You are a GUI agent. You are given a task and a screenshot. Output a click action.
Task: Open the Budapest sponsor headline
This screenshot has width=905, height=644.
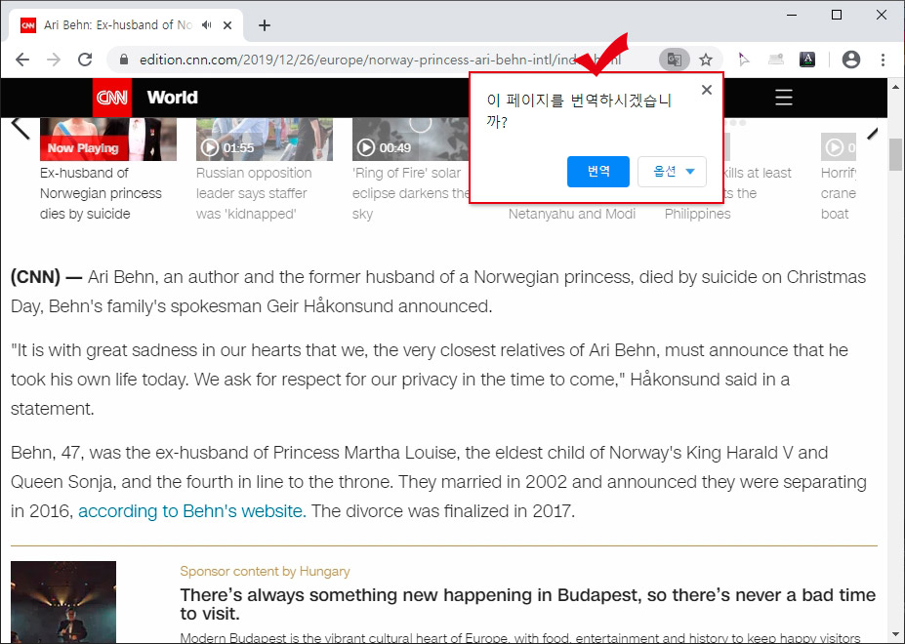click(x=527, y=604)
